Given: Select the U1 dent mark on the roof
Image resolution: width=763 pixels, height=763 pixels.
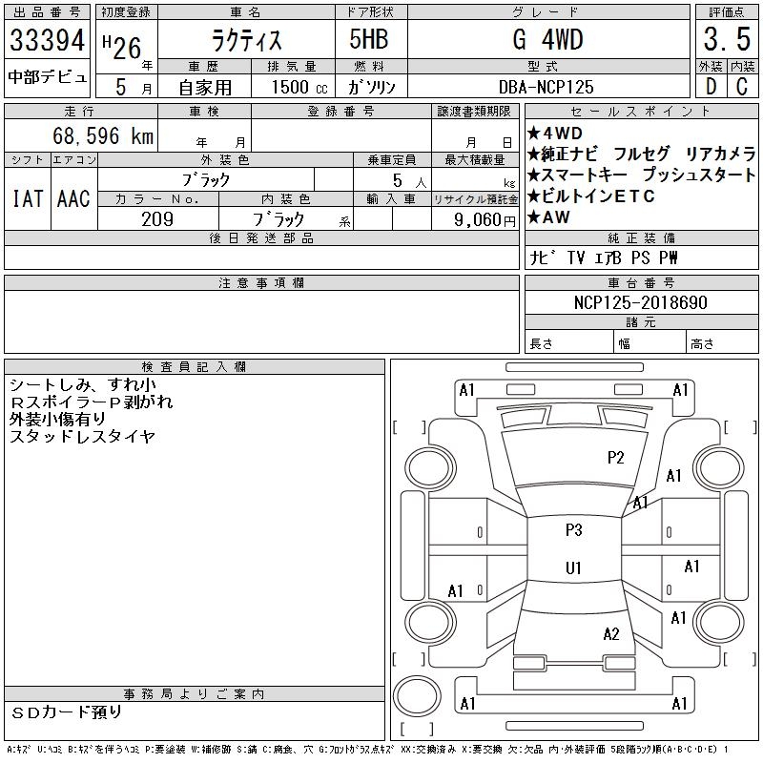Looking at the screenshot, I should pos(573,568).
